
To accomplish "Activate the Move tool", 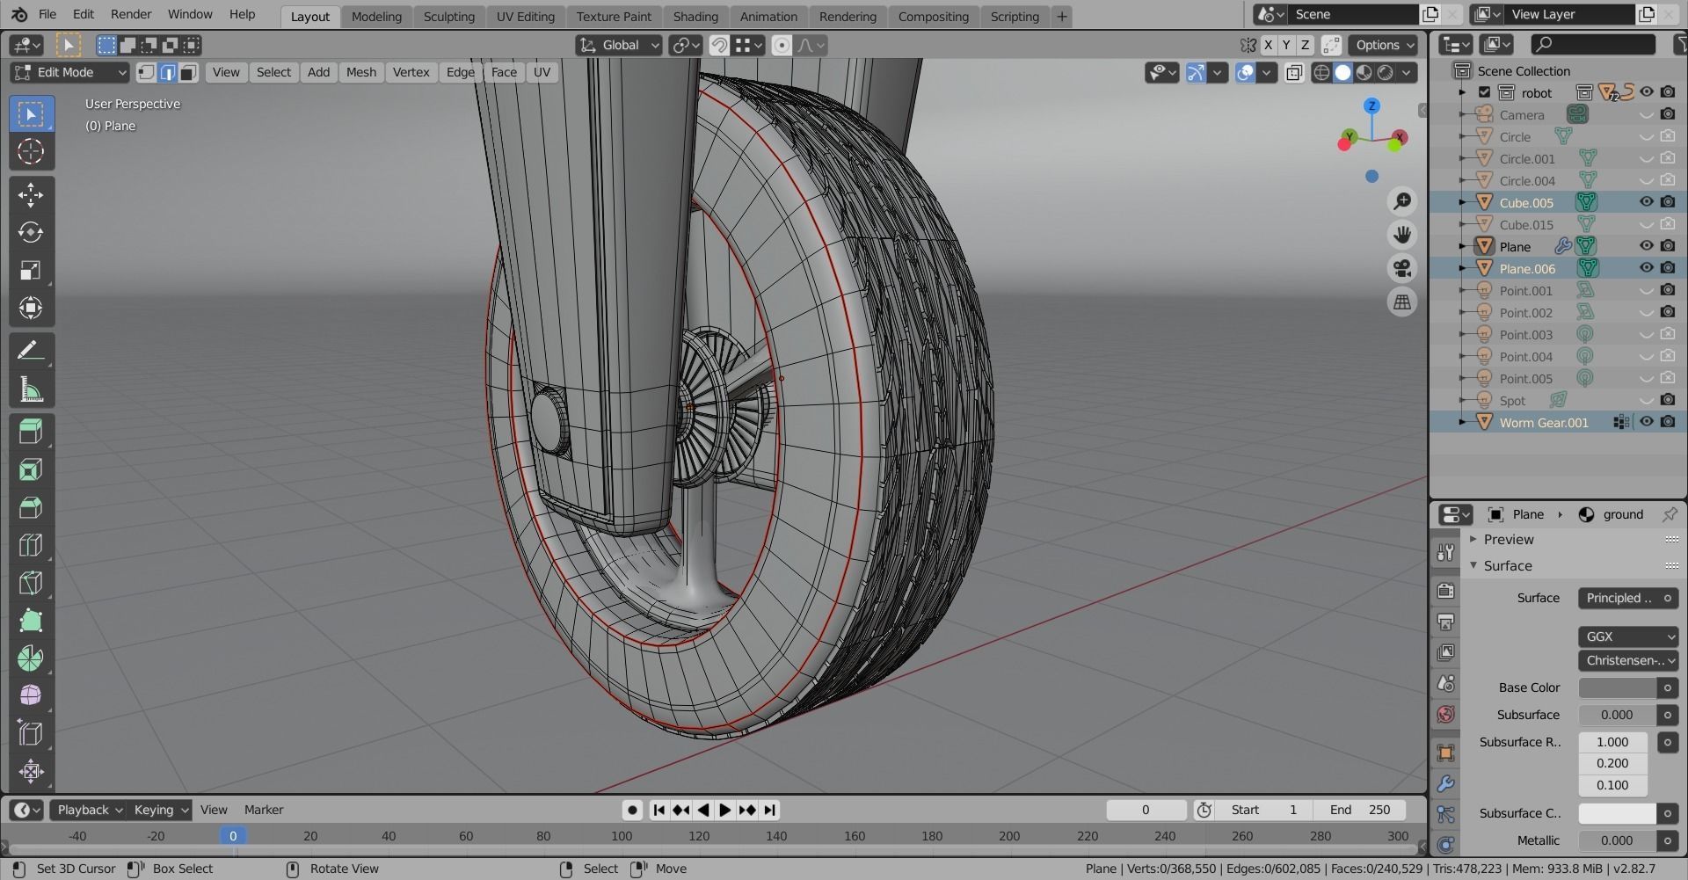I will (31, 194).
